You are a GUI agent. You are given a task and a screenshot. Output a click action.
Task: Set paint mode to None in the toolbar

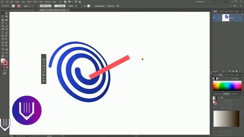pos(7,67)
